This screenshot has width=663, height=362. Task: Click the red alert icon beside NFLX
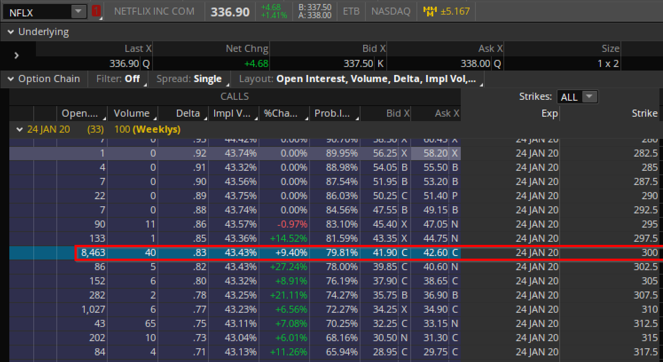(96, 11)
